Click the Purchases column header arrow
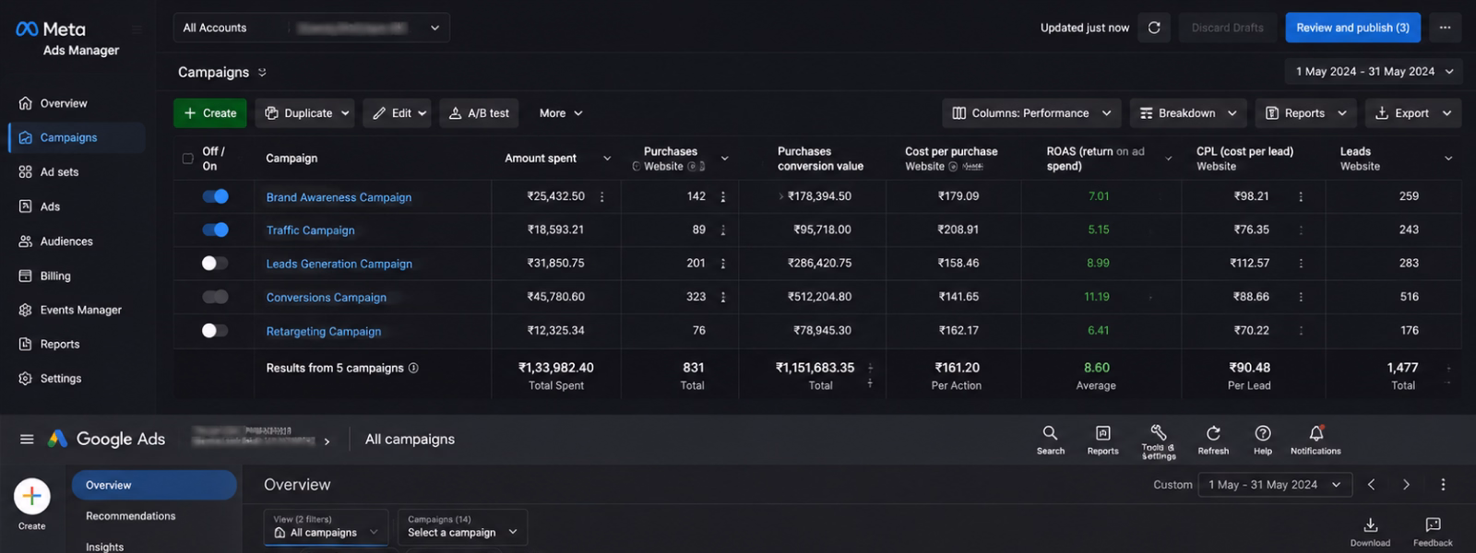This screenshot has width=1476, height=553. click(x=724, y=159)
